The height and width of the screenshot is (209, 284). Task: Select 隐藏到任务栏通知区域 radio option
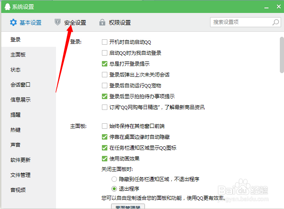pos(114,179)
